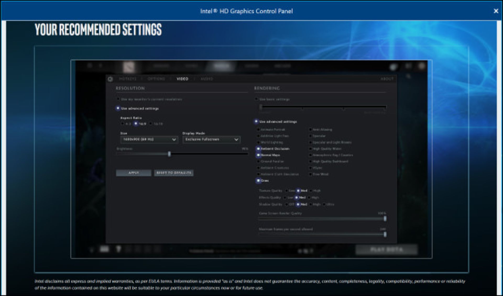Click Reset to Defaults
The height and width of the screenshot is (296, 503).
174,173
